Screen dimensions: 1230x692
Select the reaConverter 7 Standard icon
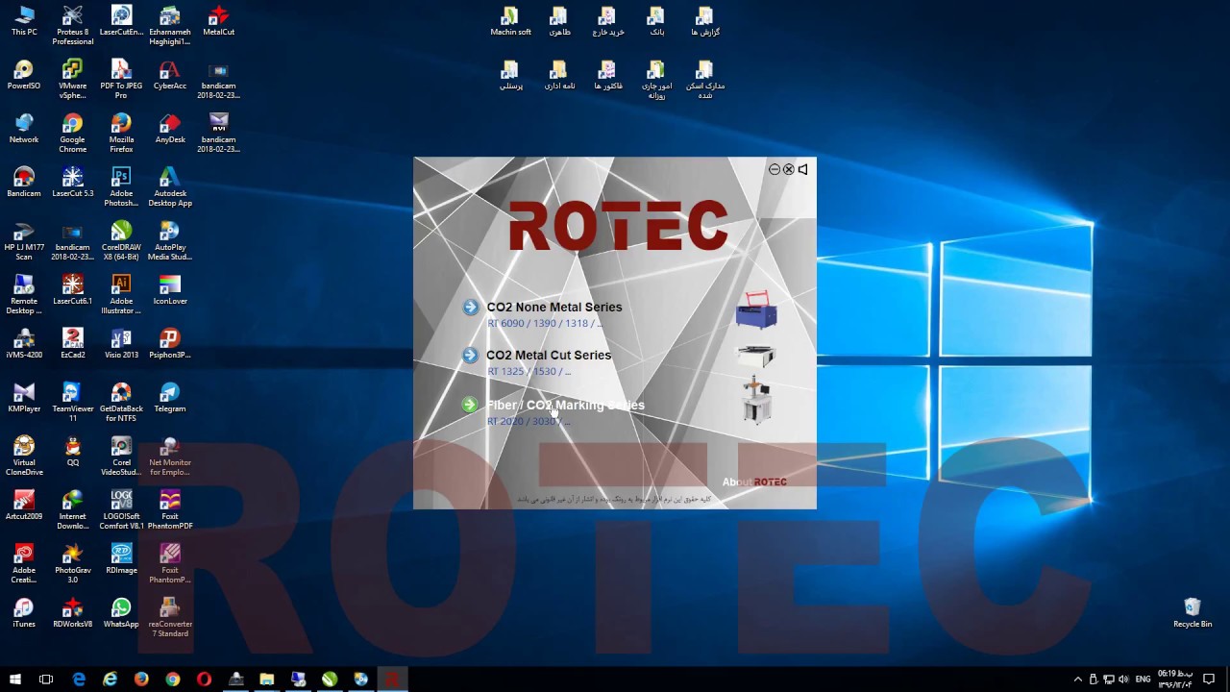click(x=170, y=619)
